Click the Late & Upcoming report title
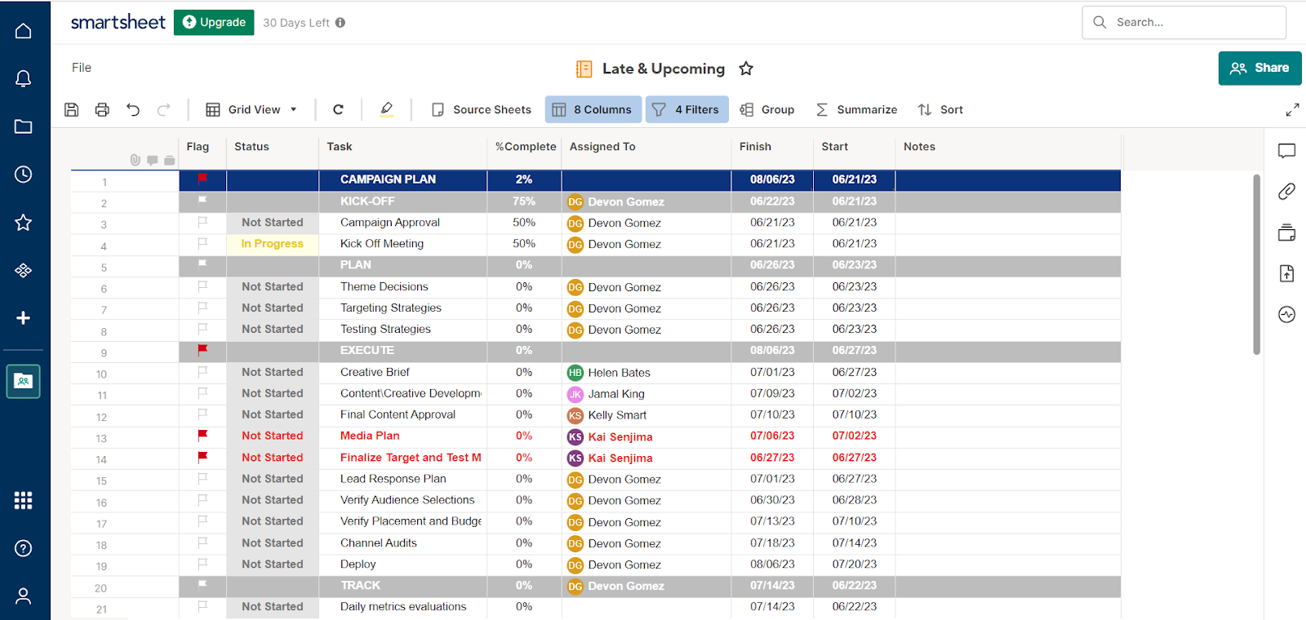Viewport: 1306px width, 620px height. click(x=664, y=69)
